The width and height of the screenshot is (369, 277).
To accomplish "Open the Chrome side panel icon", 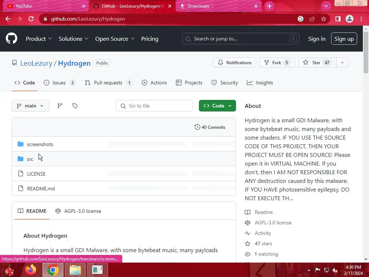I will pos(338,19).
